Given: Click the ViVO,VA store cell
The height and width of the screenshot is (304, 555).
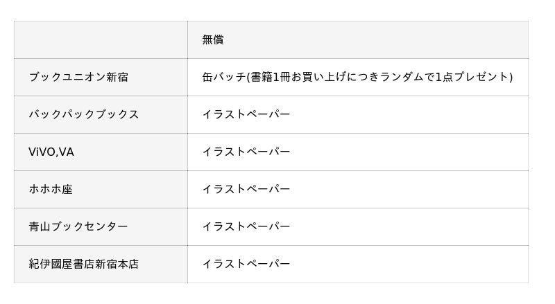Looking at the screenshot, I should pos(51,152).
